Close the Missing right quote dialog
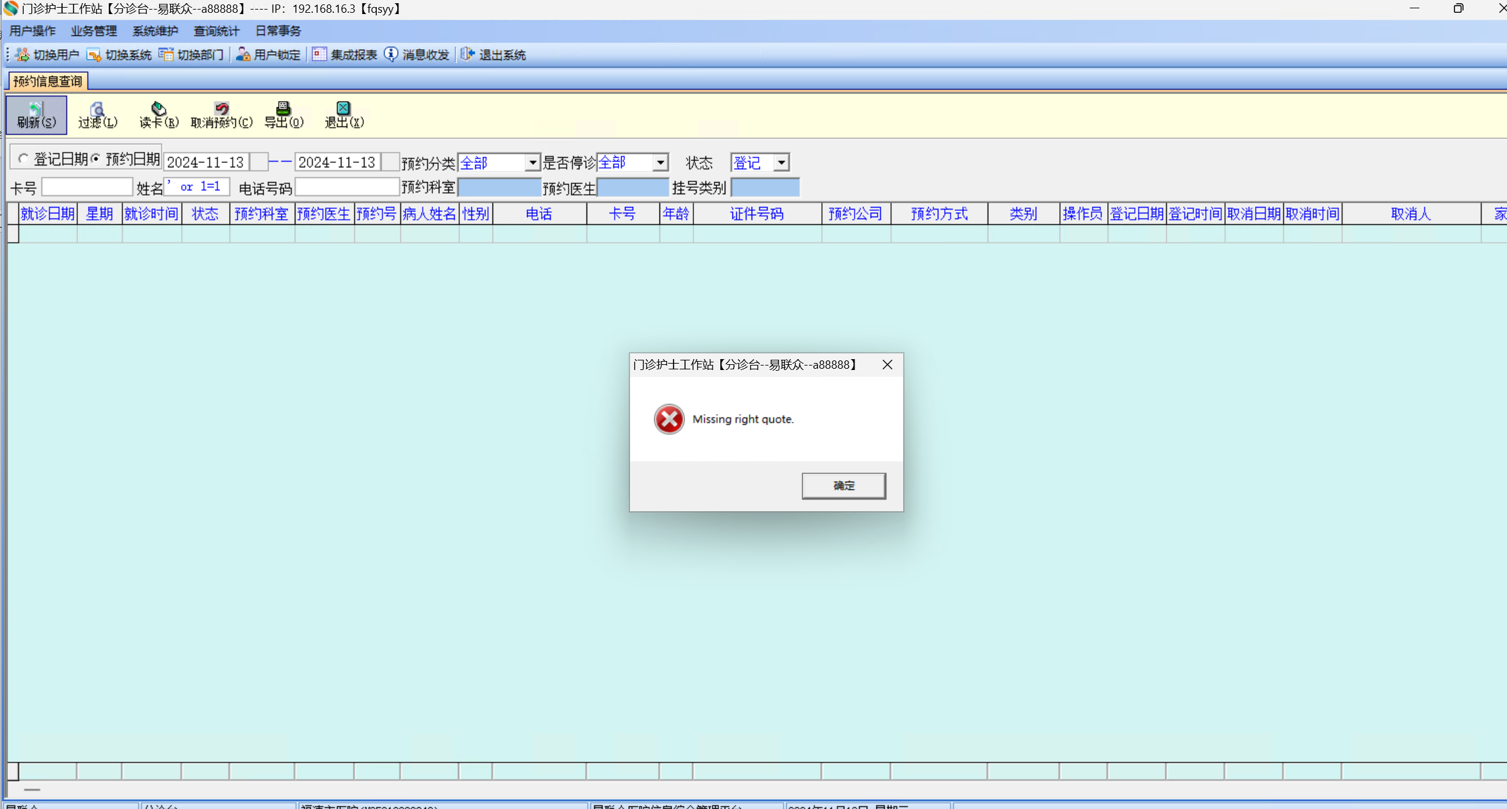This screenshot has height=809, width=1507. [x=887, y=365]
